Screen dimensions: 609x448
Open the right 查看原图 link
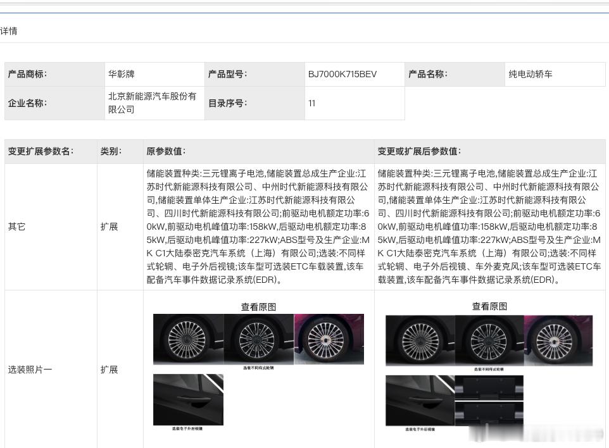pos(489,306)
